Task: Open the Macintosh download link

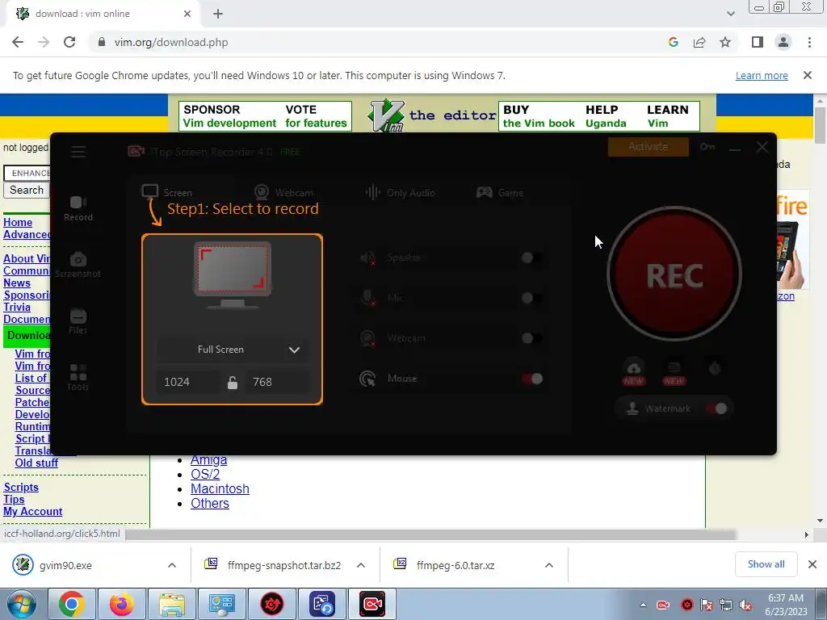Action: [220, 488]
